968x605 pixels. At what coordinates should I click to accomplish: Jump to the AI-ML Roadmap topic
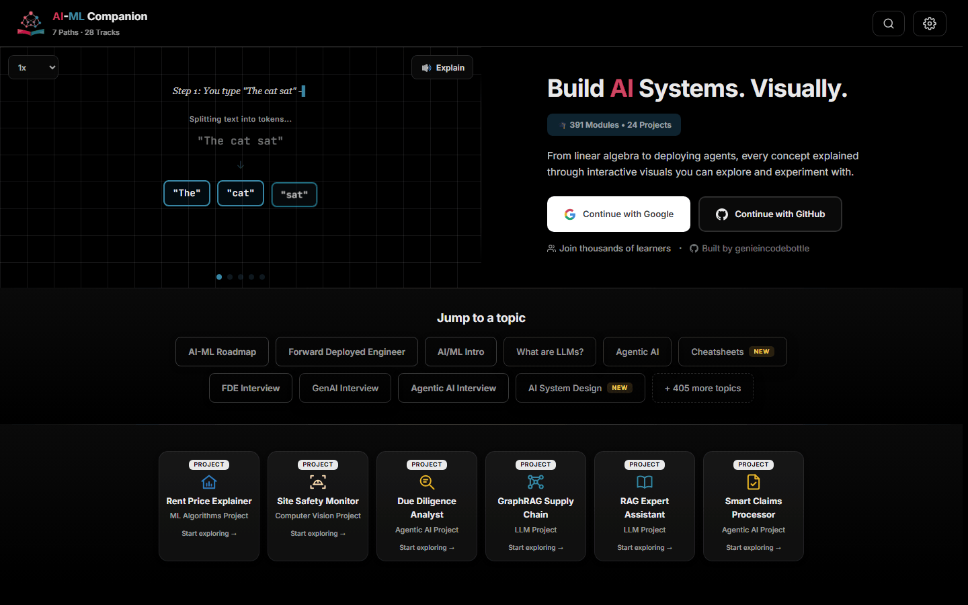pyautogui.click(x=222, y=352)
